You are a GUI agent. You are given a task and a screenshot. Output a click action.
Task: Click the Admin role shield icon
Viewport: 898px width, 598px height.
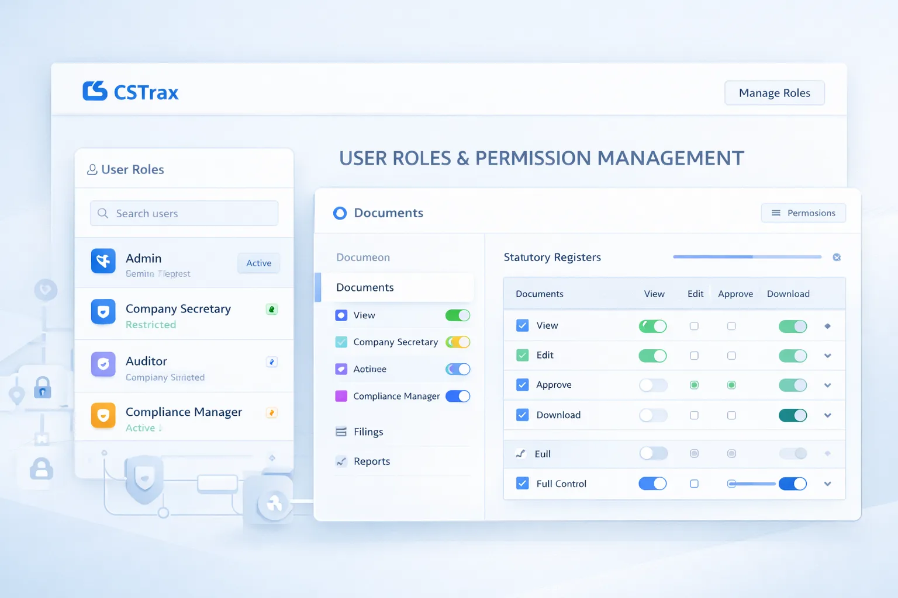[103, 261]
